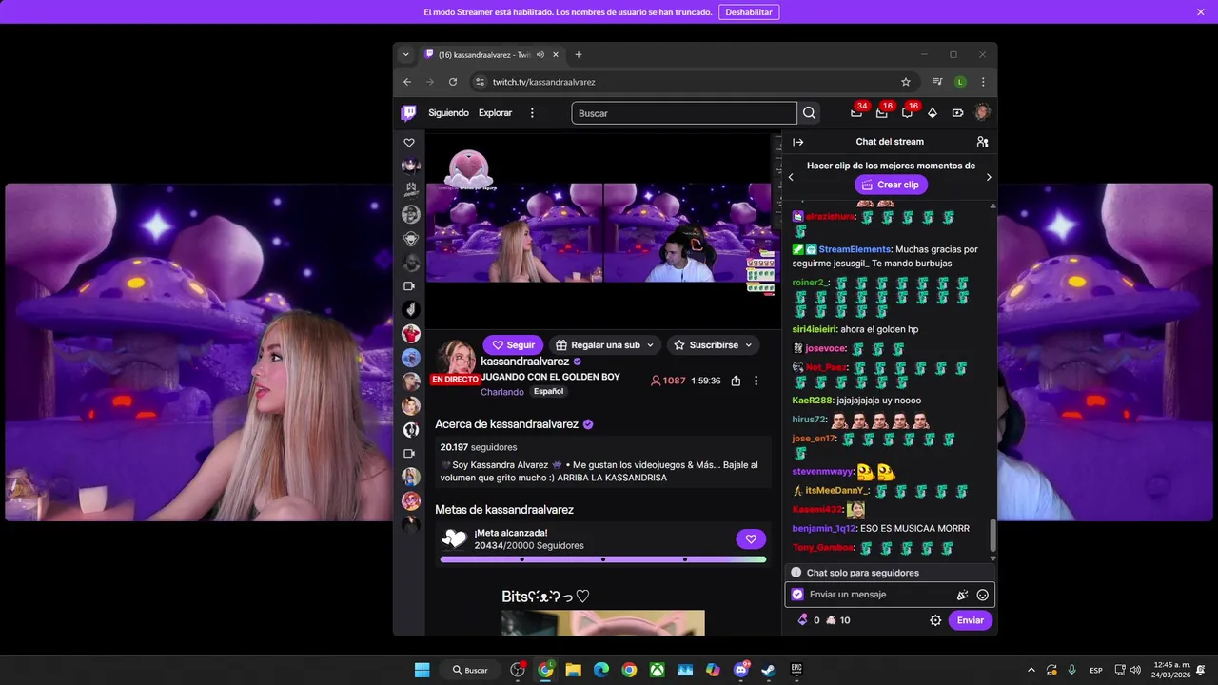Open Twitch Prime loot icon with 34 badge
The width and height of the screenshot is (1218, 685).
pos(856,113)
